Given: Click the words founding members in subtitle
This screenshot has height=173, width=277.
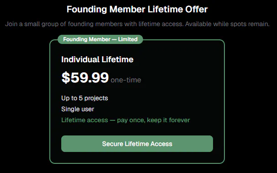Looking at the screenshot, I should 95,24.
